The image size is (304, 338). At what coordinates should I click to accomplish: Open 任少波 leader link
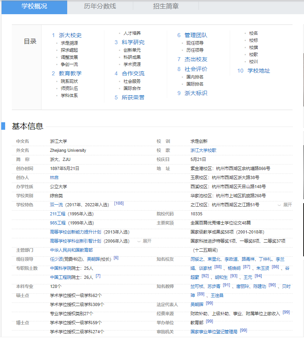click(57, 259)
